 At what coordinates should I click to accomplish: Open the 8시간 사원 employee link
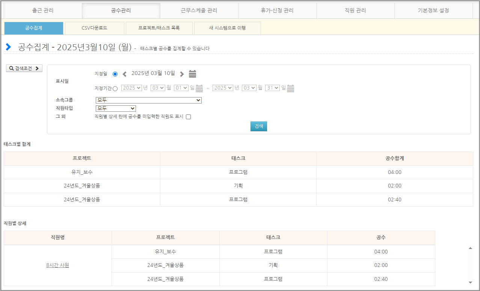coord(57,265)
